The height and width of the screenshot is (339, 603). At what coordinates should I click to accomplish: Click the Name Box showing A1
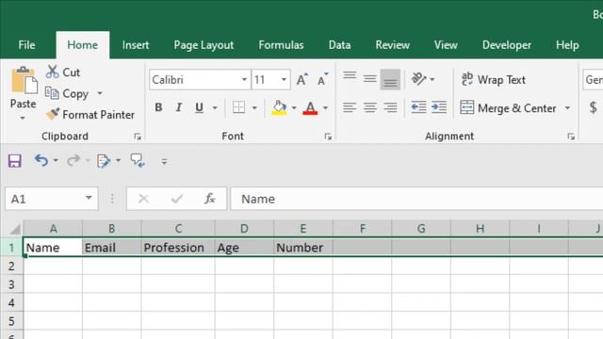pos(52,199)
